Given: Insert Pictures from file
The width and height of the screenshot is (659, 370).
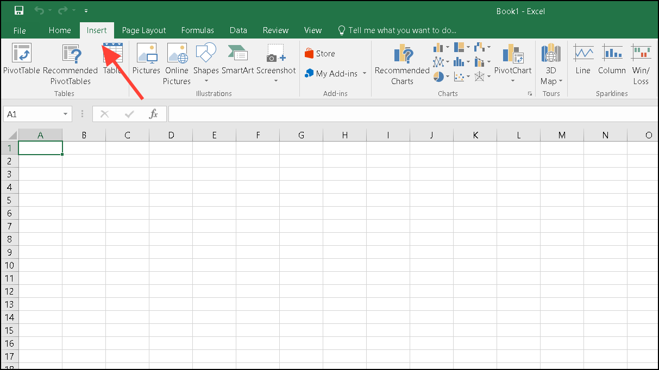Looking at the screenshot, I should point(146,61).
